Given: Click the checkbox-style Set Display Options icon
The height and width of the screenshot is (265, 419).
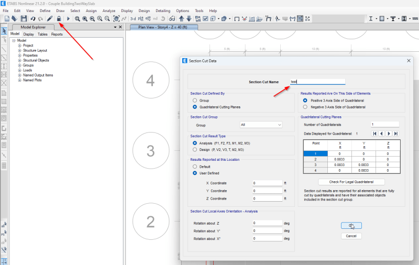Looking at the screenshot, I should 205,19.
